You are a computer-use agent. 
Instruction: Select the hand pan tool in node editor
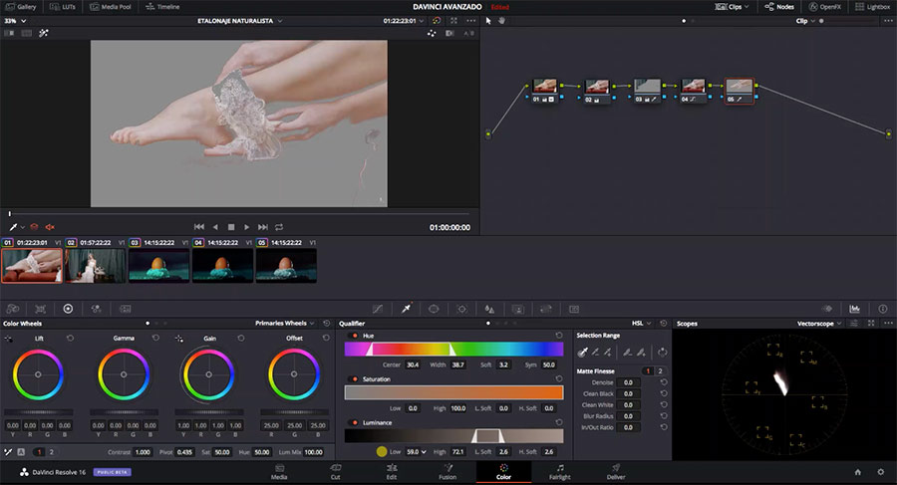pyautogui.click(x=501, y=21)
